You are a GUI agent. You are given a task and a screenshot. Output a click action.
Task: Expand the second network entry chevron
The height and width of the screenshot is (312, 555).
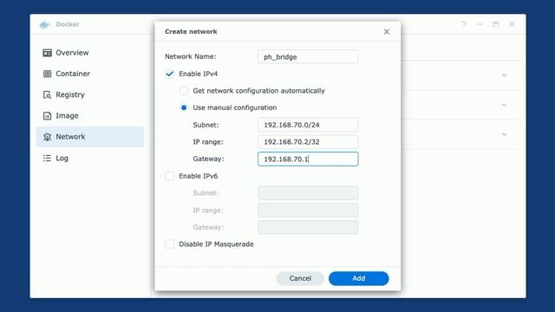pos(504,105)
